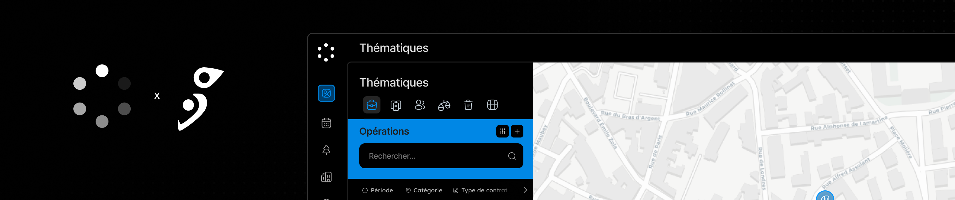Open the balance scales thematic

click(x=444, y=105)
